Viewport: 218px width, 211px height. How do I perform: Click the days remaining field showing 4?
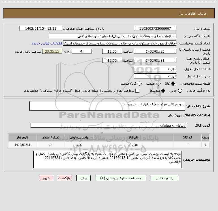82,51
